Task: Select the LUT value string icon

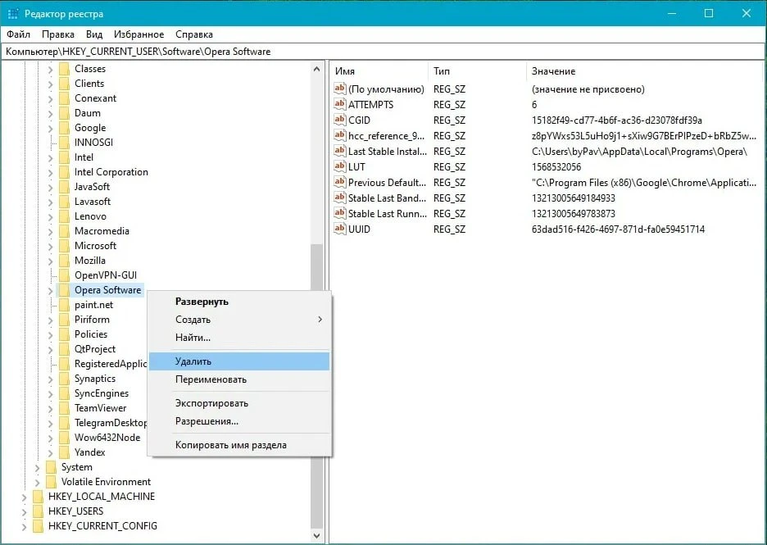Action: pos(339,166)
